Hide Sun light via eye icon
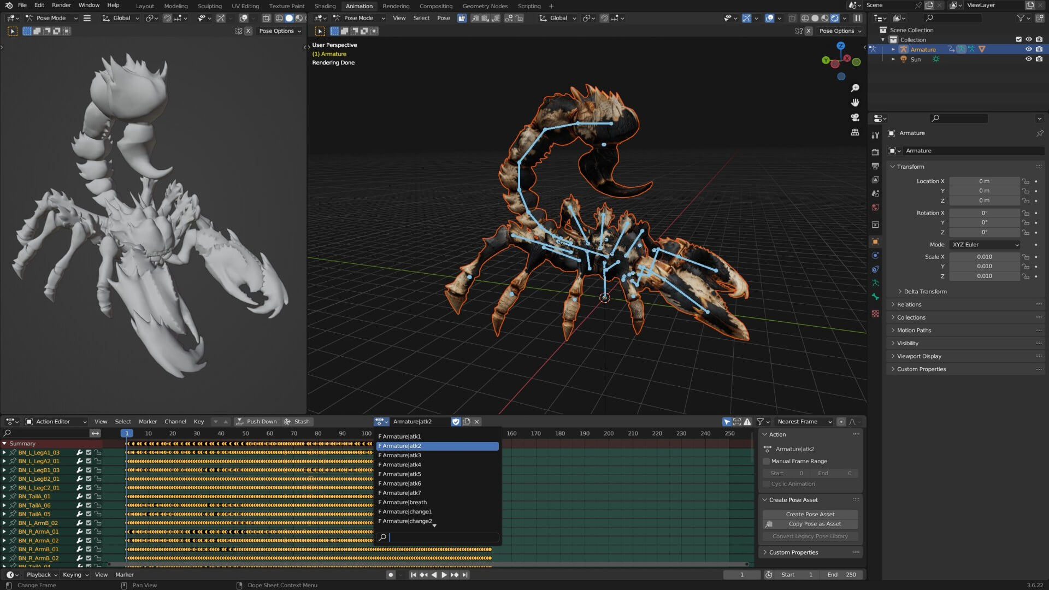The width and height of the screenshot is (1049, 590). coord(1028,59)
